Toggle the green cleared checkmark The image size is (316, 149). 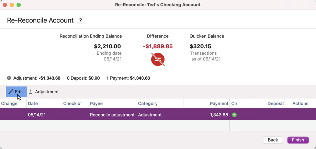coord(234,115)
